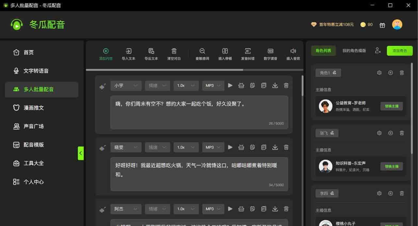Open 情绪 dropdown in 小宇 row
This screenshot has width=418, height=226.
(158, 85)
